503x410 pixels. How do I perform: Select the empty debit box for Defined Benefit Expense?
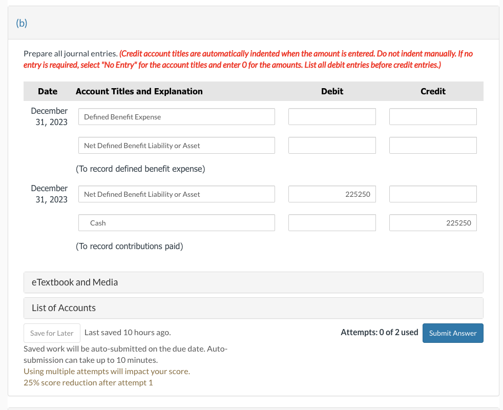tap(332, 116)
